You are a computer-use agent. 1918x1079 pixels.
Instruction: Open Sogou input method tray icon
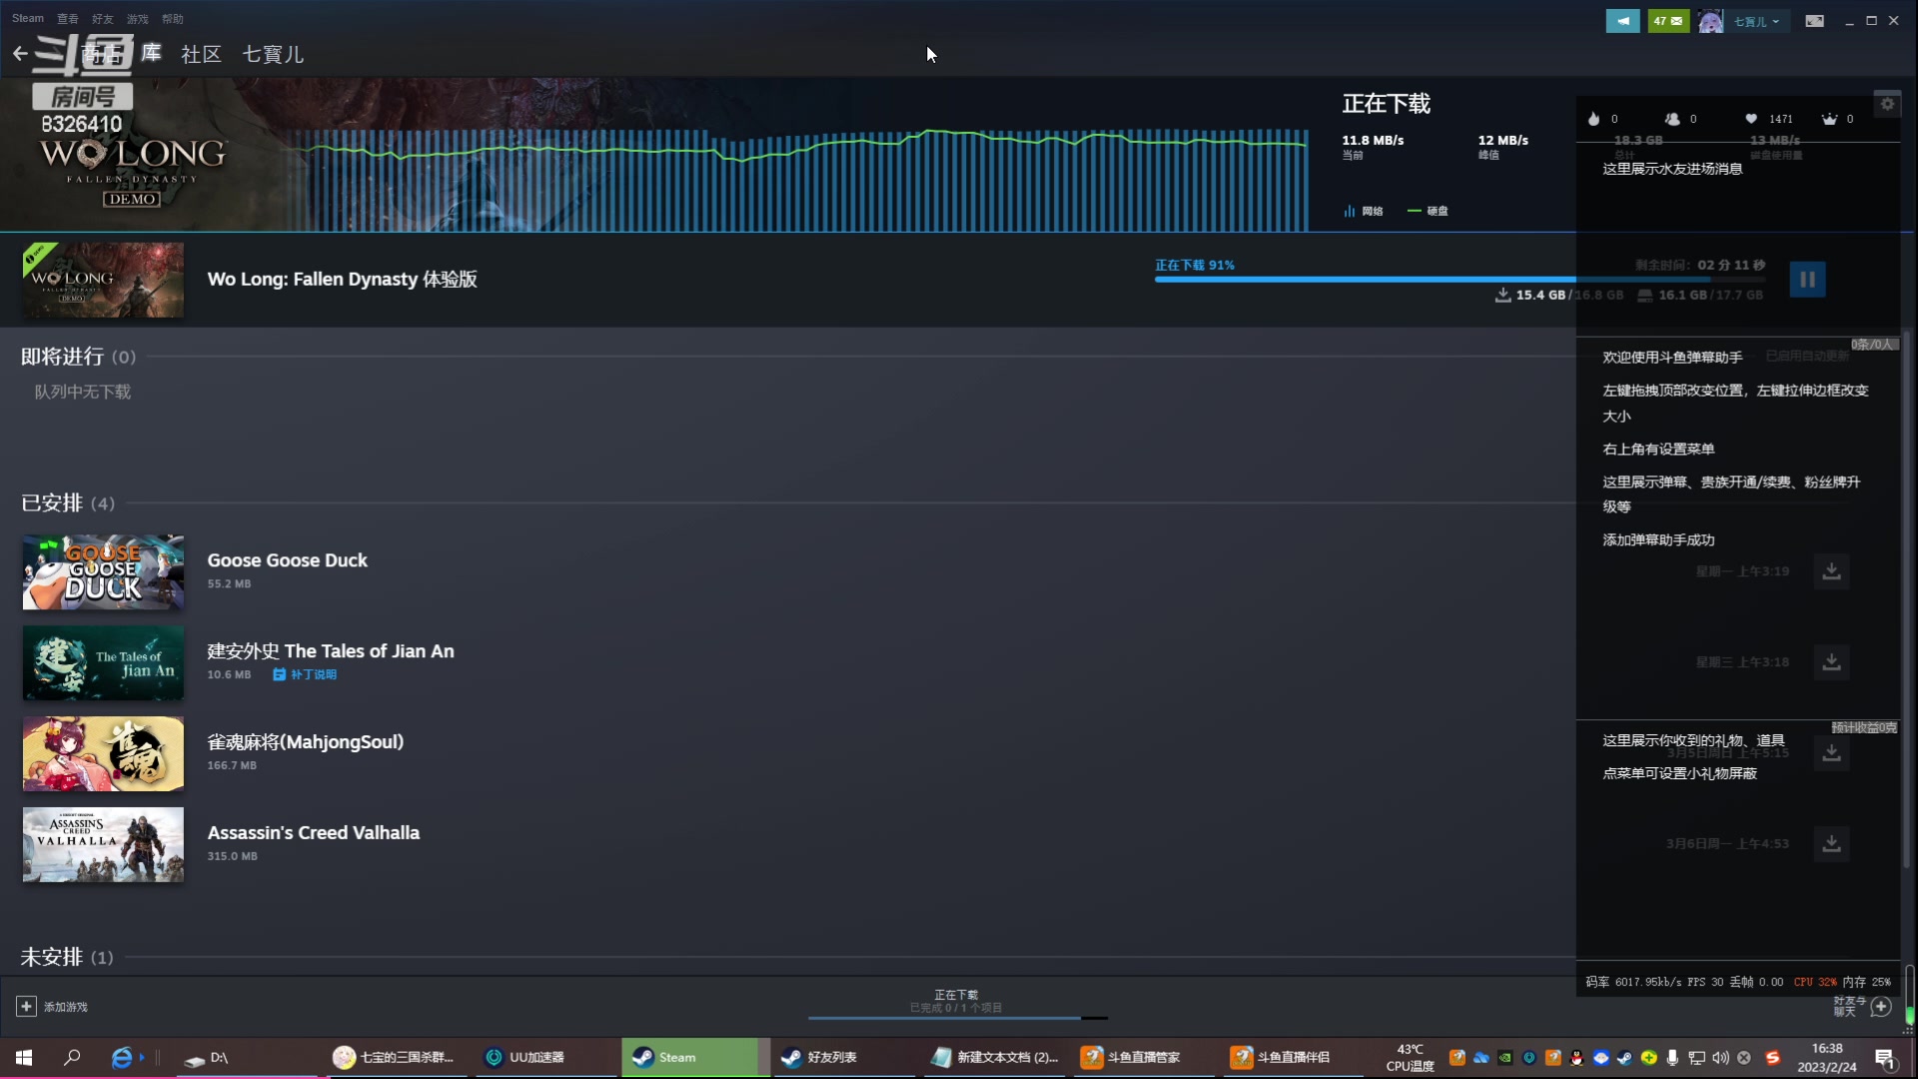(1773, 1058)
